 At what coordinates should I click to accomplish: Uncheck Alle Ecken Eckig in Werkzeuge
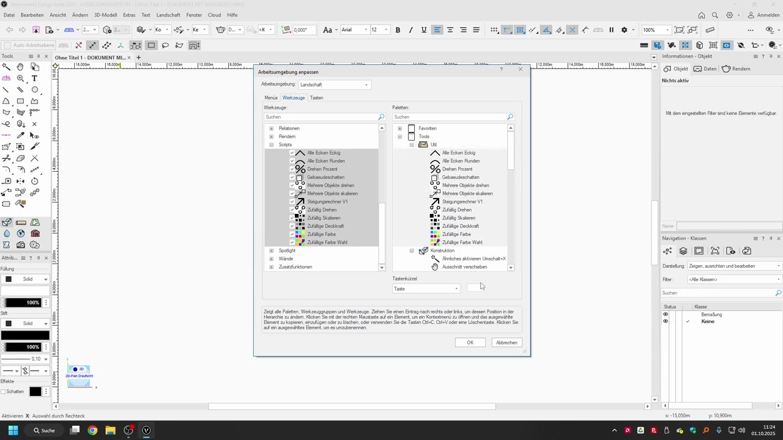point(292,153)
